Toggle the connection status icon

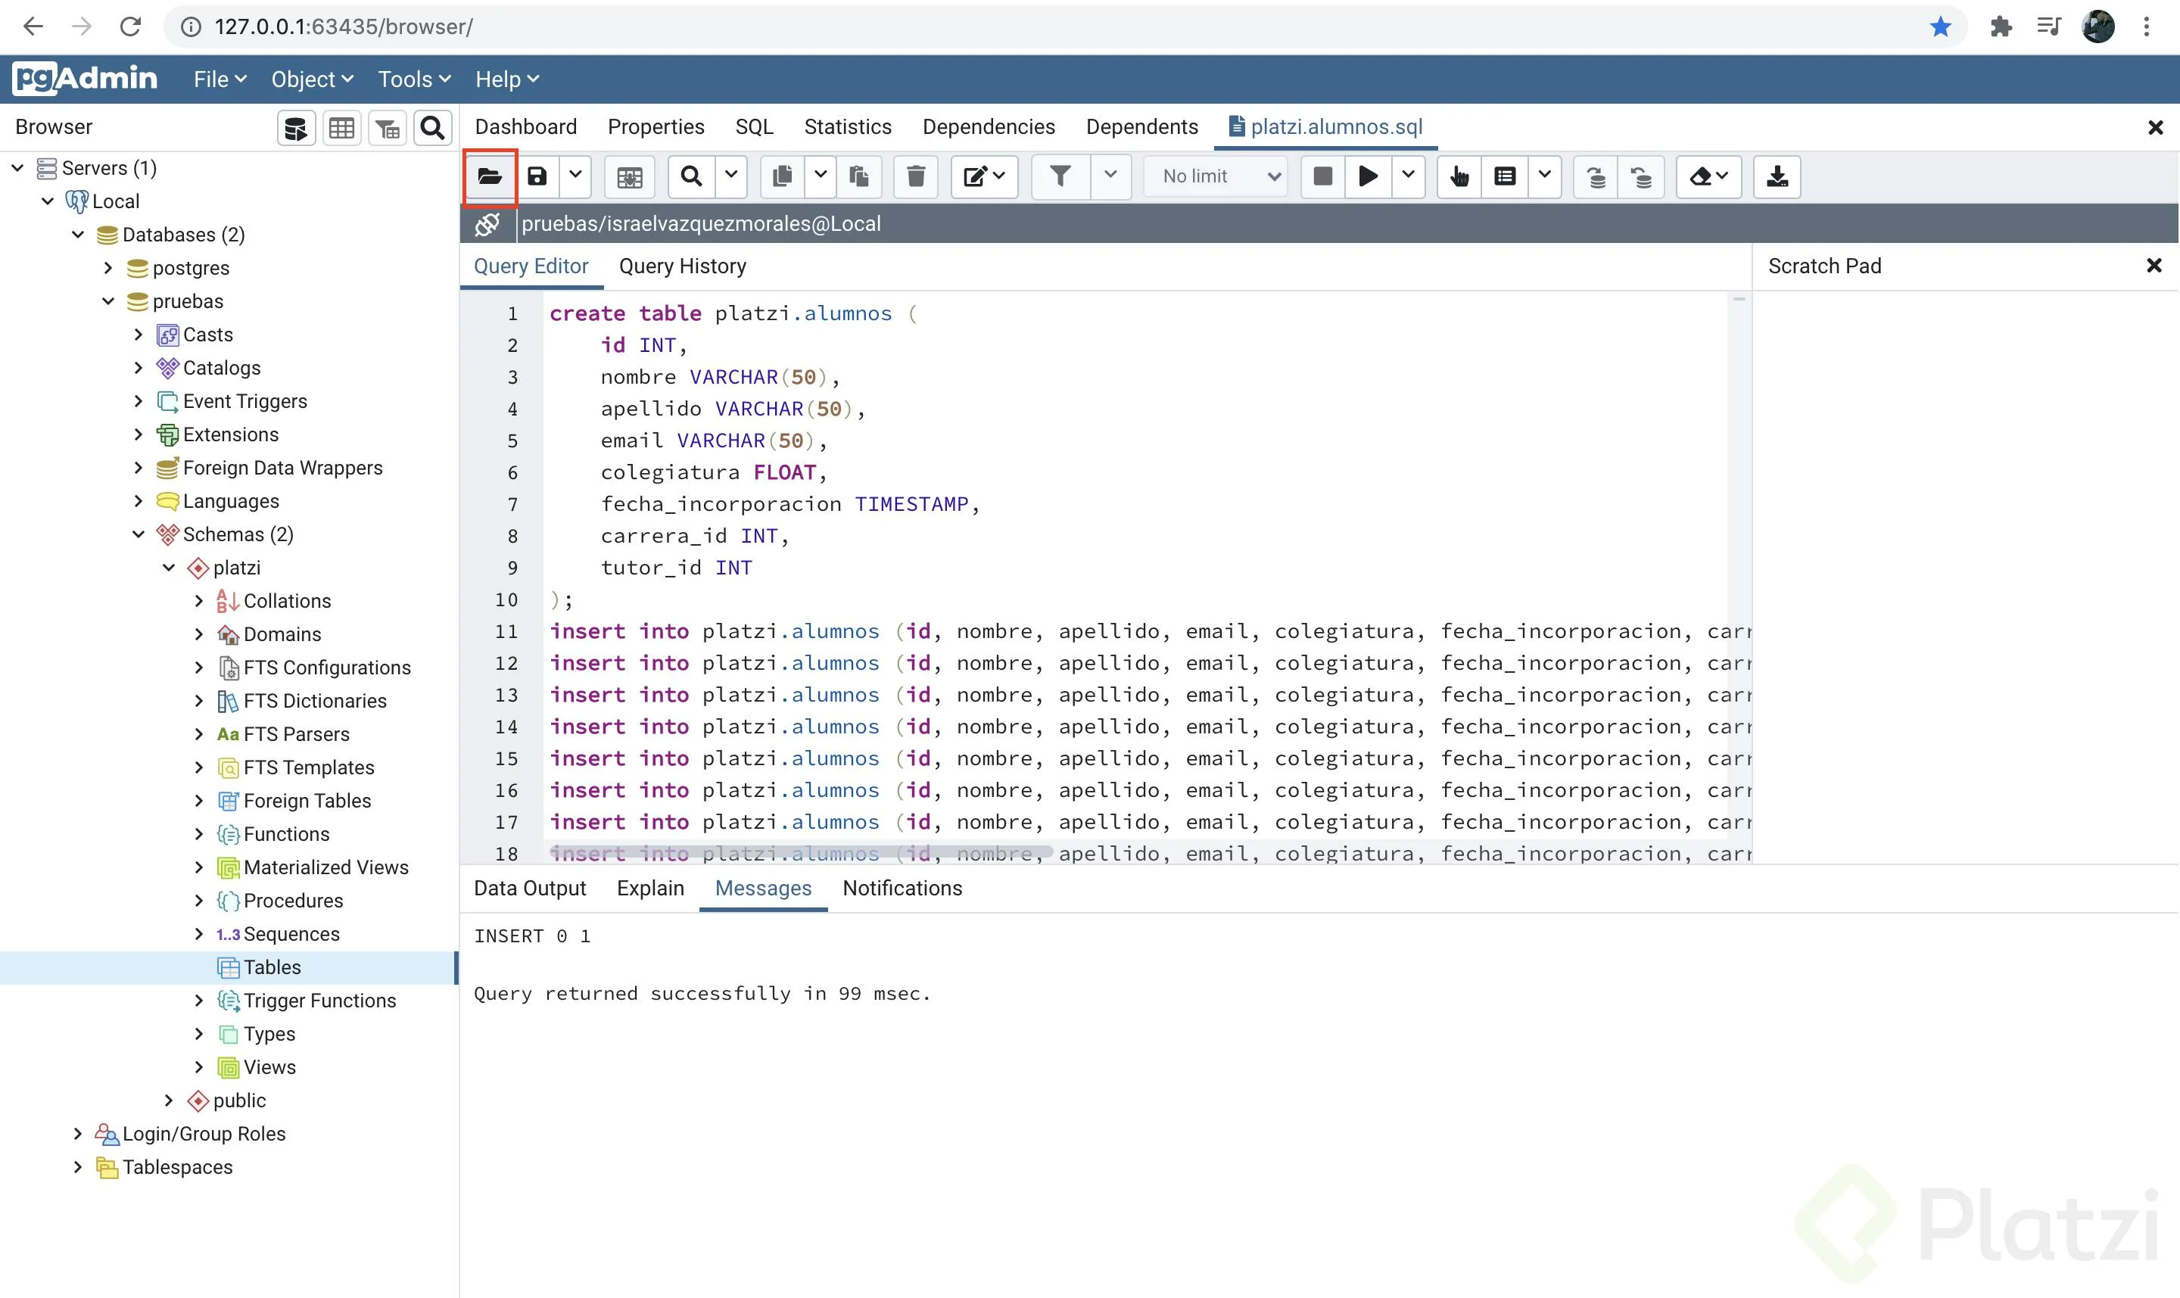click(487, 224)
